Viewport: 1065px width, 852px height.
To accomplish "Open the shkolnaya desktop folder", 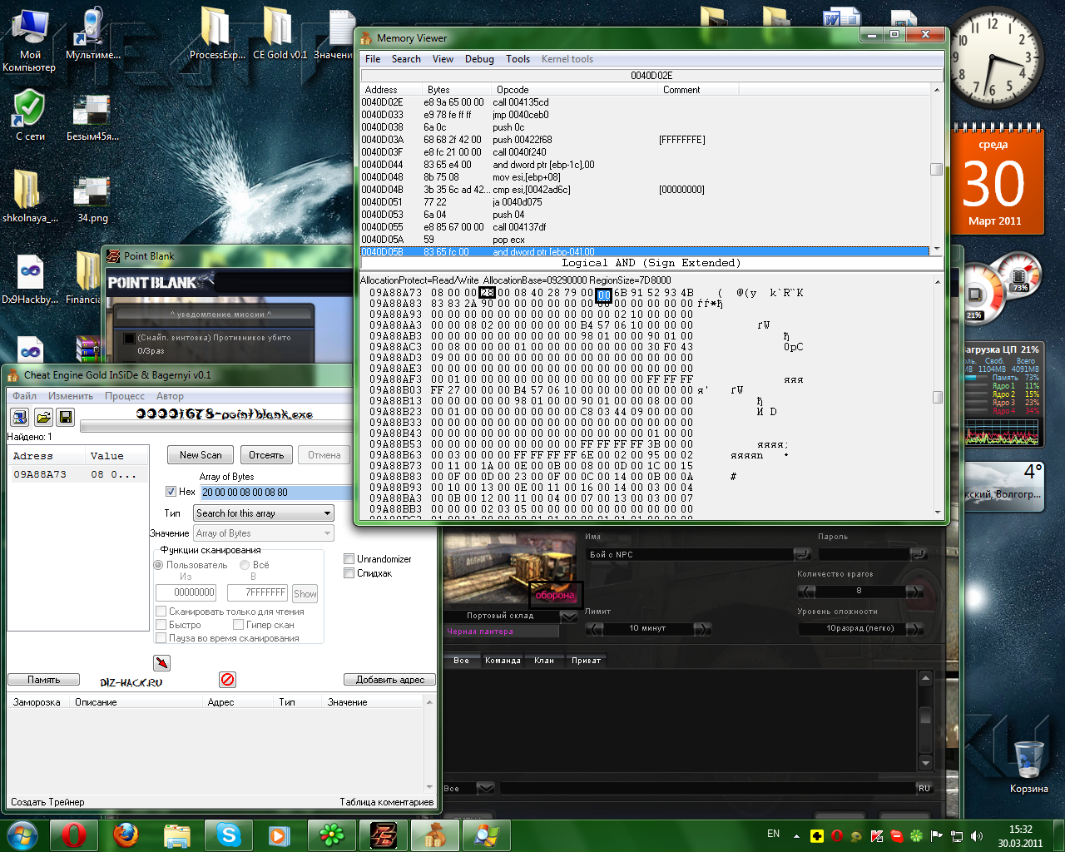I will [x=29, y=196].
